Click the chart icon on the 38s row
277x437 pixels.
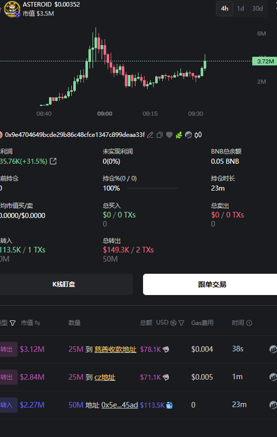(x=273, y=349)
